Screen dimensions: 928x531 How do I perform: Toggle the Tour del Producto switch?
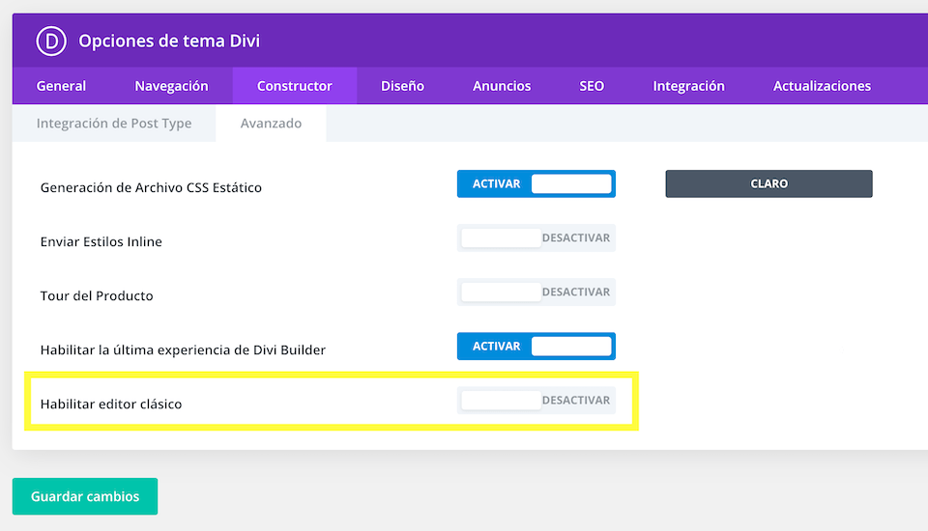tap(536, 293)
